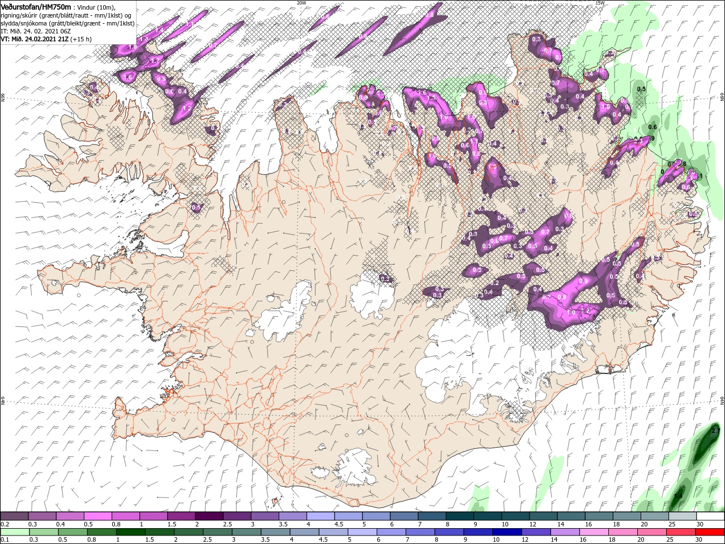Click the 30 label under the top legend row
Viewport: 725px width, 544px height.
pos(701,524)
